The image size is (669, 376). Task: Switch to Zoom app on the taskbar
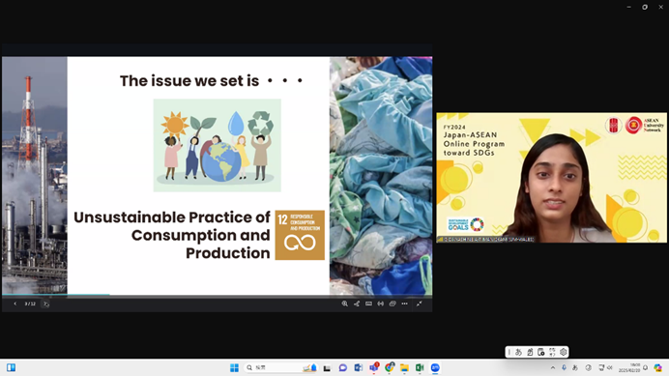pos(435,368)
